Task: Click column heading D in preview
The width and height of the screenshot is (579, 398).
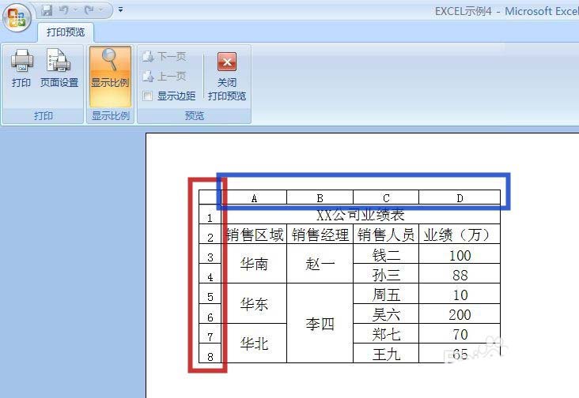Action: coord(460,198)
